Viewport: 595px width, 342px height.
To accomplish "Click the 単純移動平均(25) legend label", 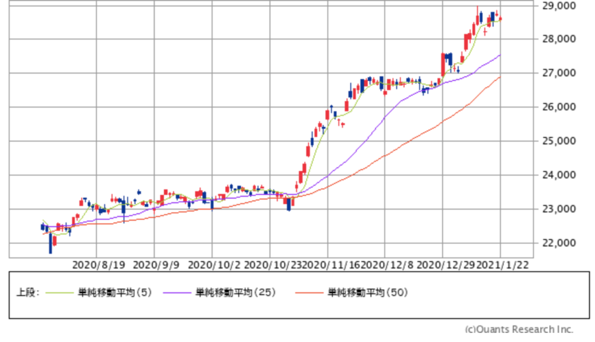I will pos(235,293).
